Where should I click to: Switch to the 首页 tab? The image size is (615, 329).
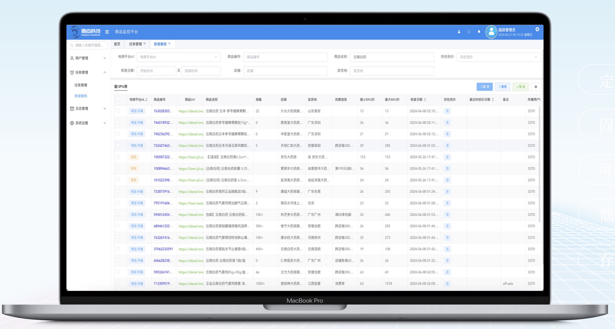pos(117,44)
